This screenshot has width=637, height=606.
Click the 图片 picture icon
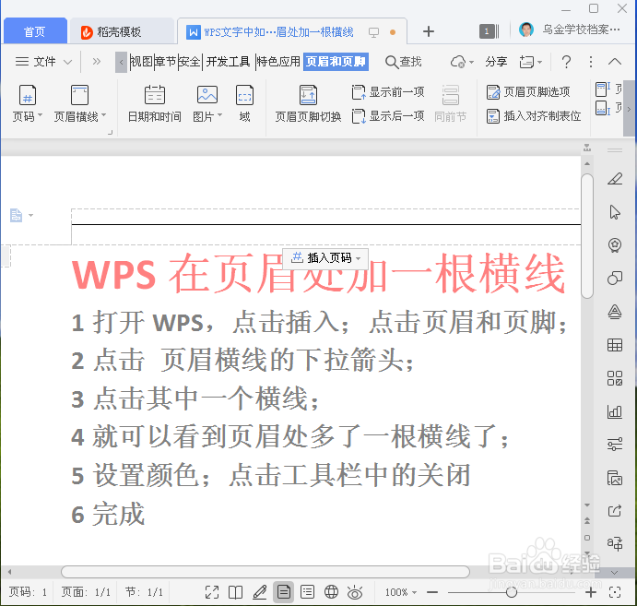click(206, 95)
